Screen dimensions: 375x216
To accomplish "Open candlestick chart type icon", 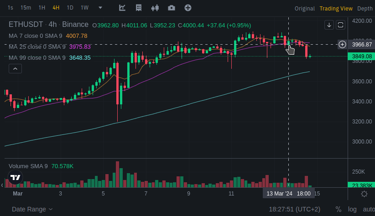I will 155,8.
